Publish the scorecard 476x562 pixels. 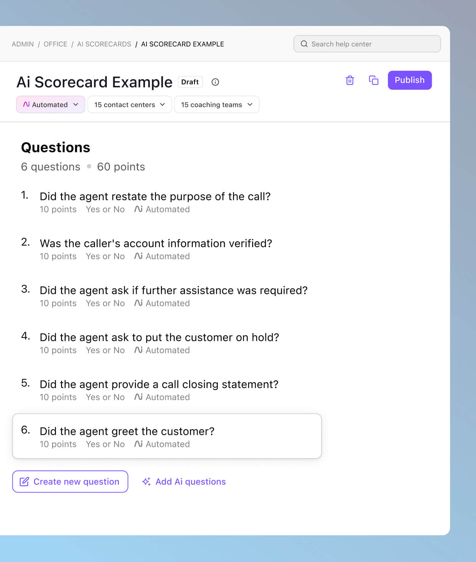point(410,80)
